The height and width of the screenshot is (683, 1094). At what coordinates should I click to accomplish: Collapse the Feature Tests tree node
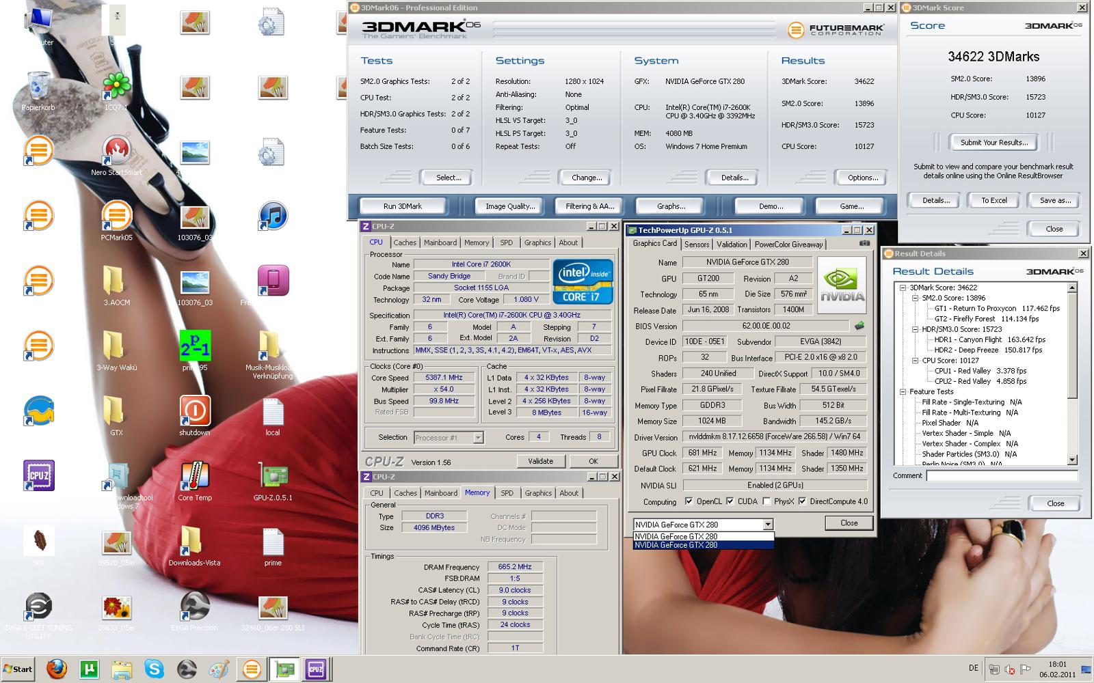click(903, 391)
